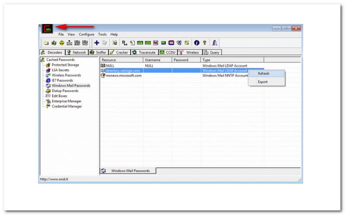Open the Configure menu
This screenshot has width=345, height=215.
click(86, 34)
